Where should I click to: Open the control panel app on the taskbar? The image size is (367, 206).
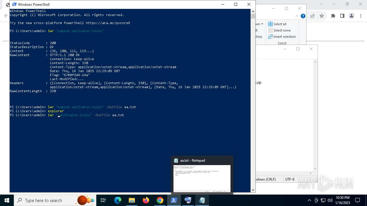[x=188, y=200]
